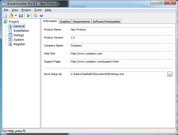Click the Save Setup As path field
178x135 pixels.
[x=117, y=74]
